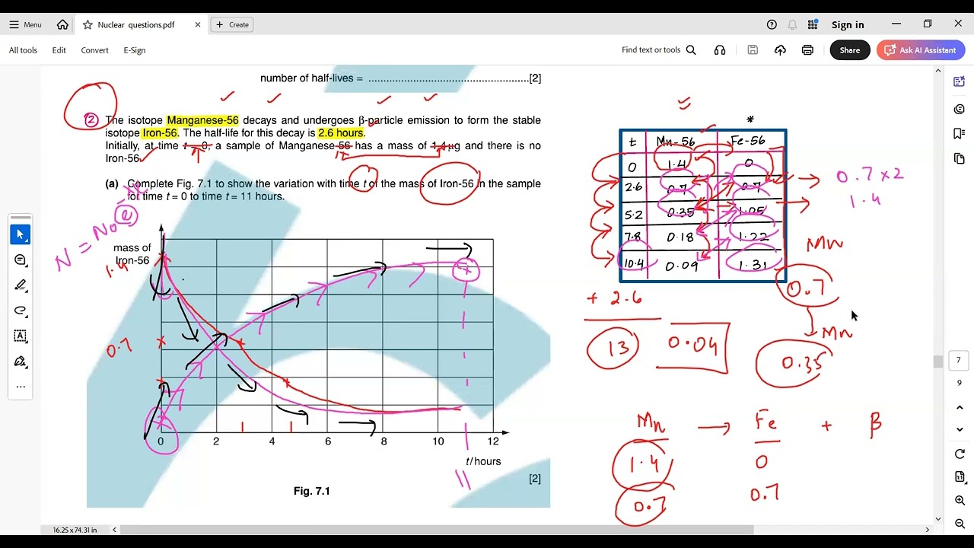Select the Add text box tool
This screenshot has width=974, height=548.
pos(21,336)
